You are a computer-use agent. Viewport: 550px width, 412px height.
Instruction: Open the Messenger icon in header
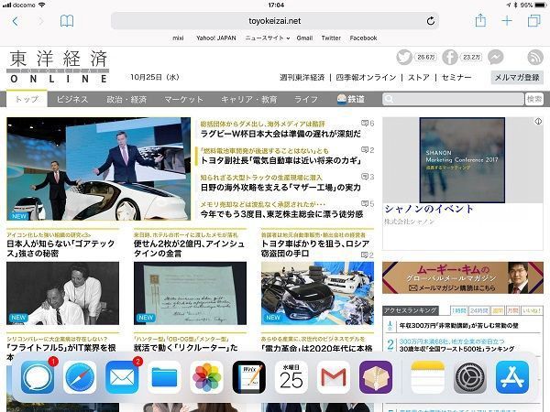pyautogui.click(x=495, y=57)
